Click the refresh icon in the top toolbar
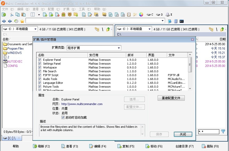The width and height of the screenshot is (229, 151). (4, 15)
